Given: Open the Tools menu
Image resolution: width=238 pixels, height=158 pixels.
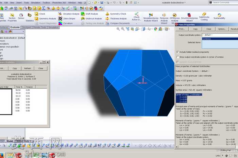Looking at the screenshot, I should point(27,3).
